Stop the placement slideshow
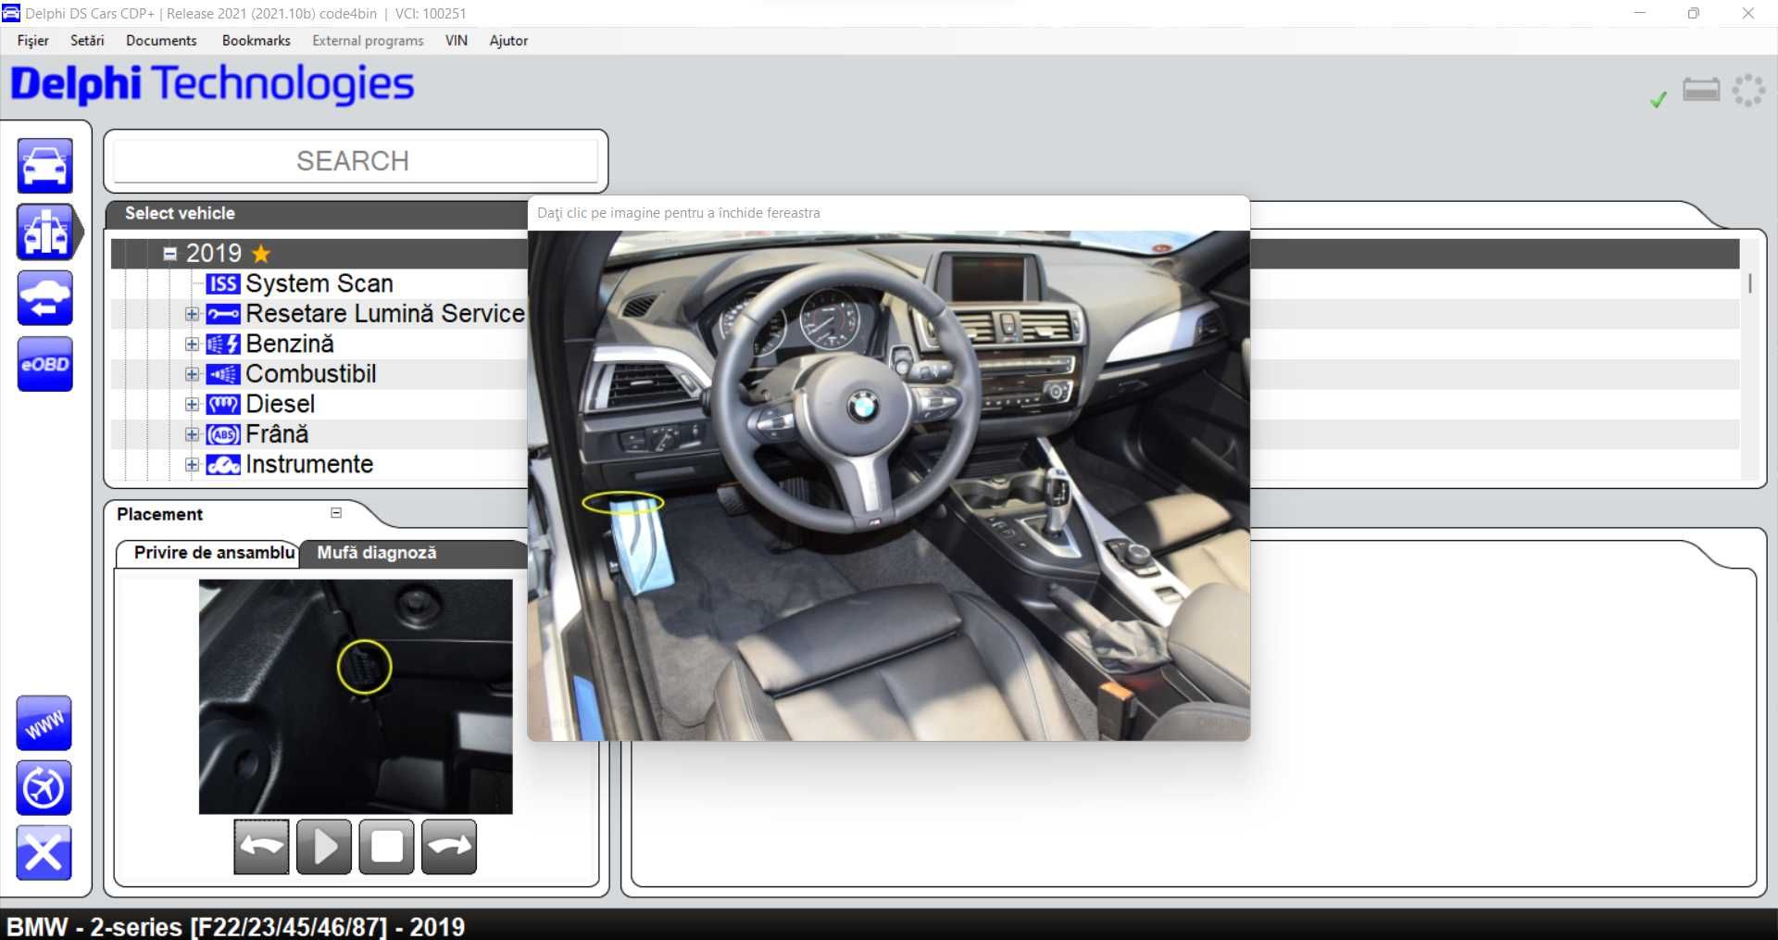Image resolution: width=1778 pixels, height=940 pixels. [x=386, y=846]
